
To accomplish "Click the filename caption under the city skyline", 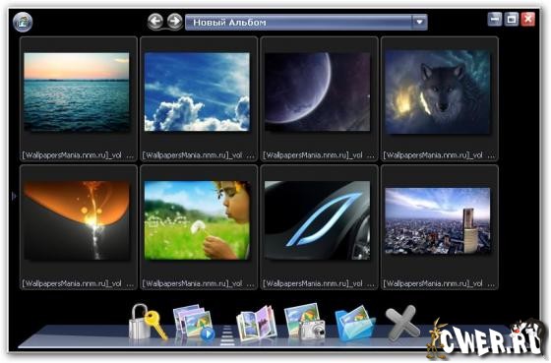I will [439, 283].
